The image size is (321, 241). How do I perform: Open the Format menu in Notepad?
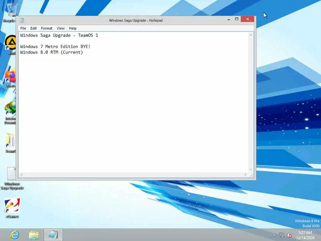pyautogui.click(x=47, y=28)
